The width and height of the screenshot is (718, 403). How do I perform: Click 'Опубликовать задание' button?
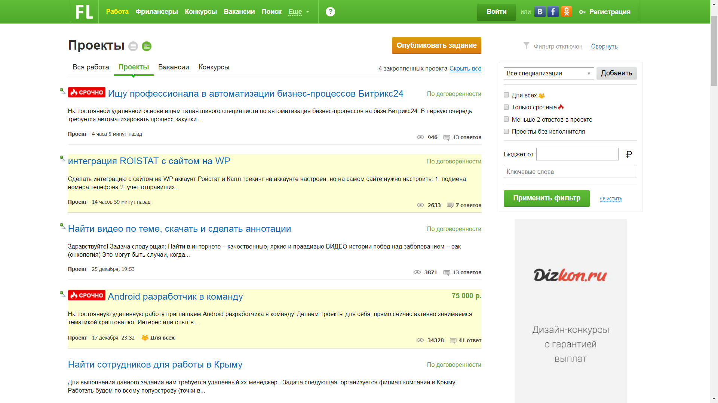[436, 46]
